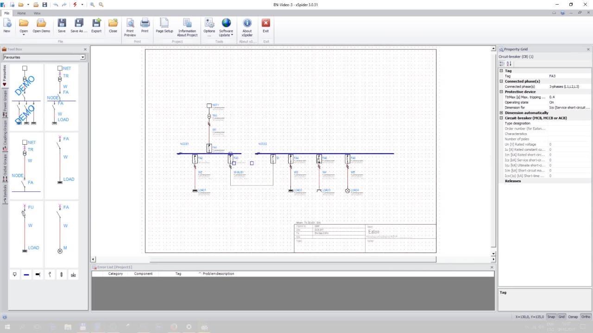Open the Favourites dropdown in Tool Box
This screenshot has width=593, height=333.
tap(82, 57)
